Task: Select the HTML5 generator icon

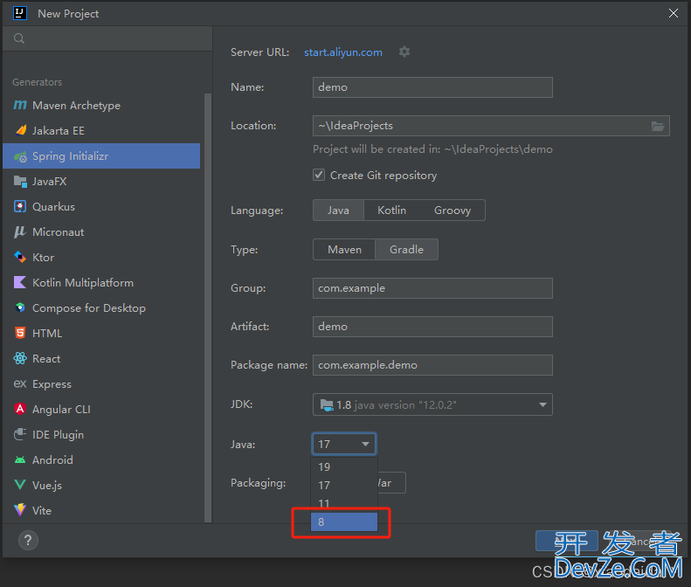Action: (x=20, y=333)
